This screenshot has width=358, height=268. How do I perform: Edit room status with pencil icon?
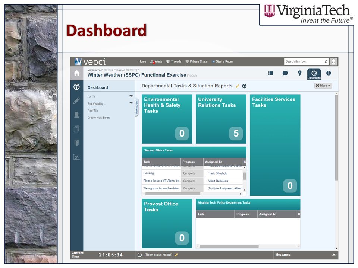click(176, 255)
